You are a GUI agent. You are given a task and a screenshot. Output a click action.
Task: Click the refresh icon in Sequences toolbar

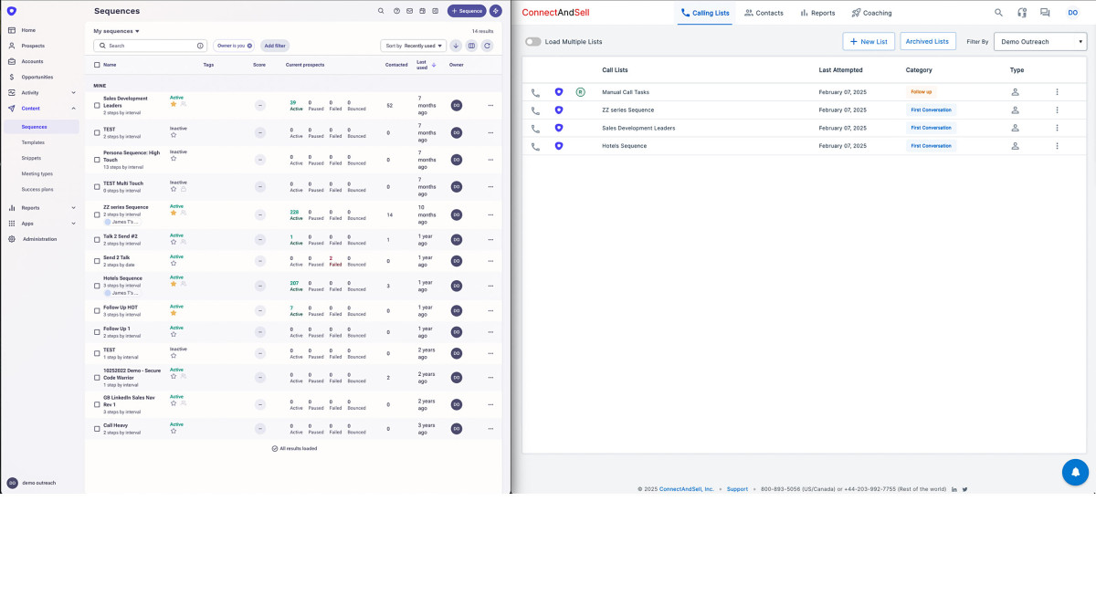coord(487,46)
